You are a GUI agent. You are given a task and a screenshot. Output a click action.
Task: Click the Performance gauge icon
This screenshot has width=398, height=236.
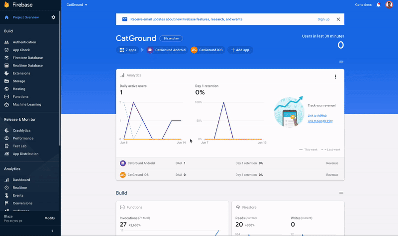tap(6, 138)
